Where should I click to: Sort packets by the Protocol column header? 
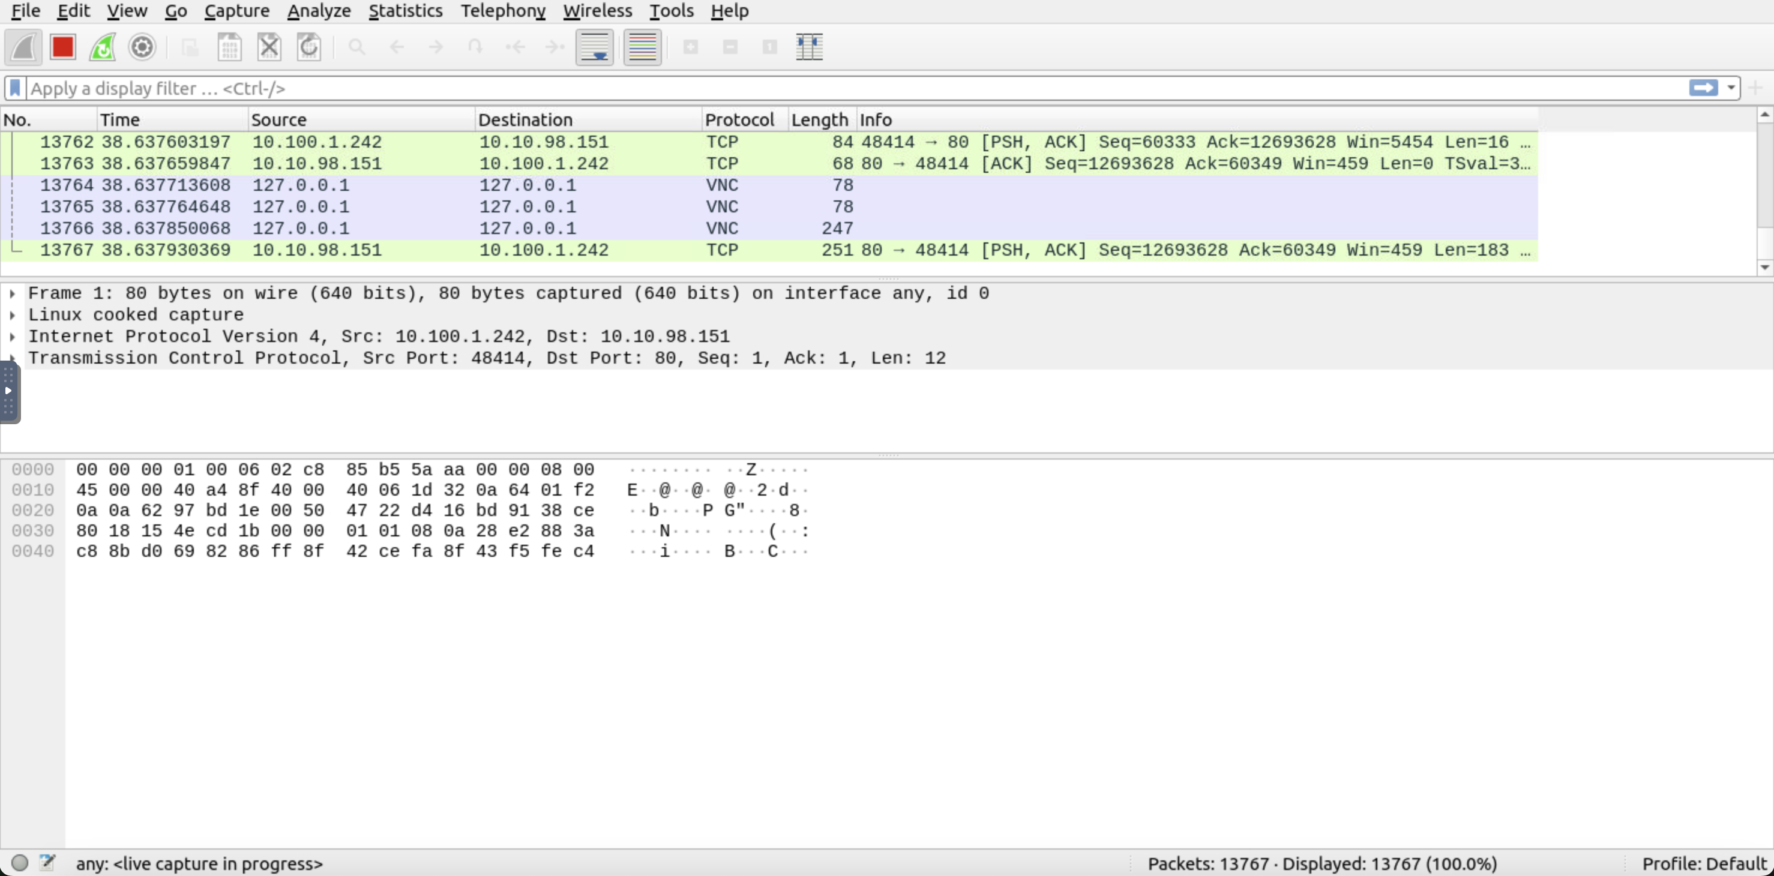pyautogui.click(x=745, y=120)
